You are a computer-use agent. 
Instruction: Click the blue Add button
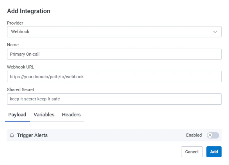[214, 152]
